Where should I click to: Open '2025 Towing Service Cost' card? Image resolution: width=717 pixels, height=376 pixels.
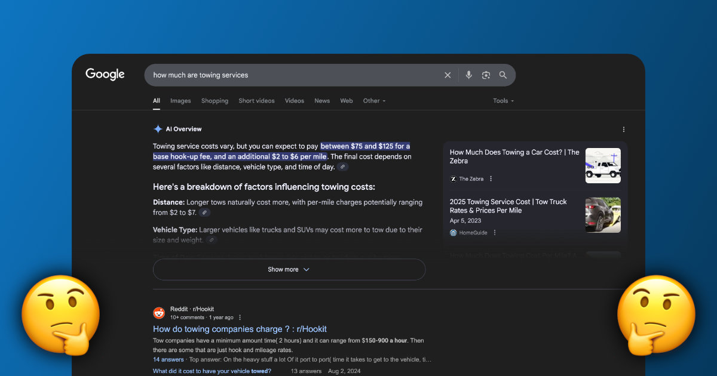508,206
